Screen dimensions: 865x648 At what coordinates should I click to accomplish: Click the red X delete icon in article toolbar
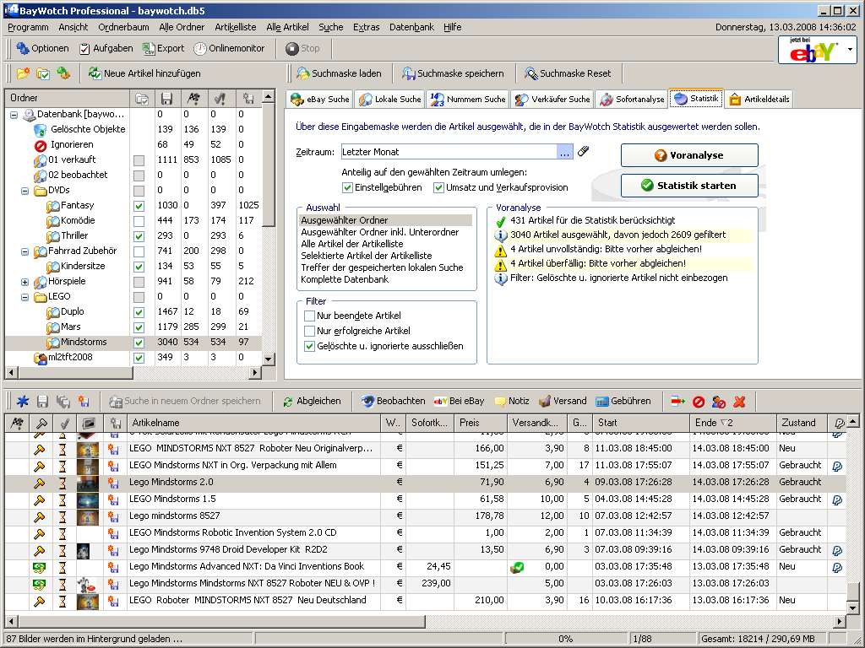[x=739, y=402]
